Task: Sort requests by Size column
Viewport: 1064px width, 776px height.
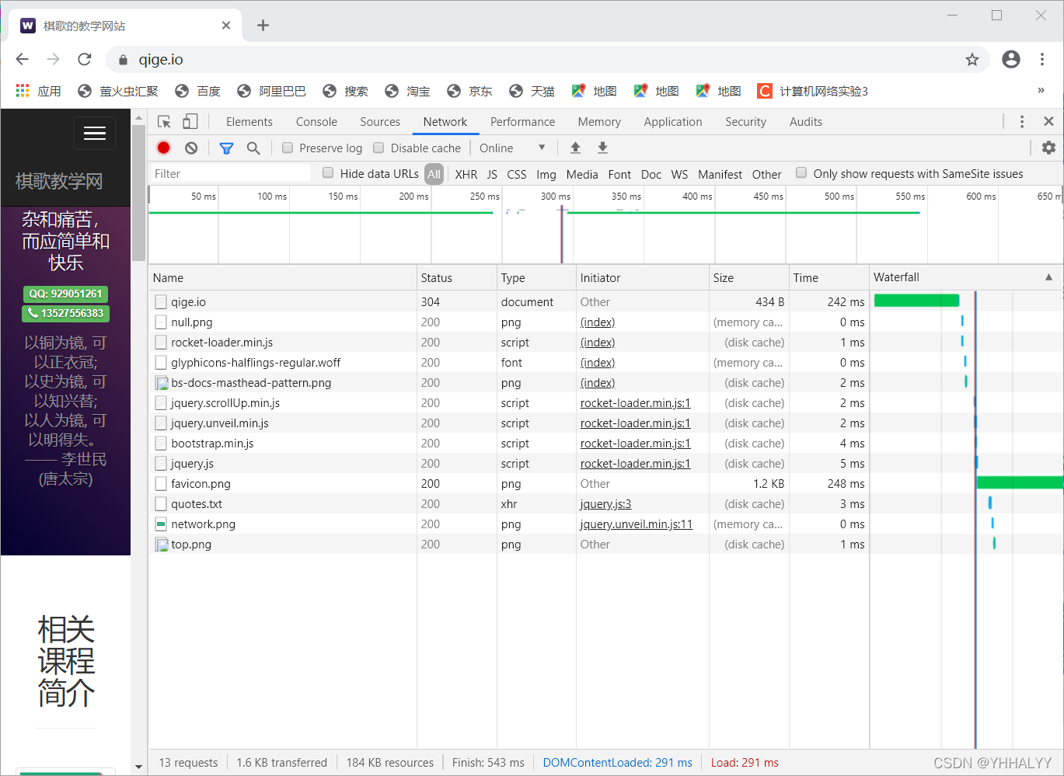Action: (x=749, y=277)
